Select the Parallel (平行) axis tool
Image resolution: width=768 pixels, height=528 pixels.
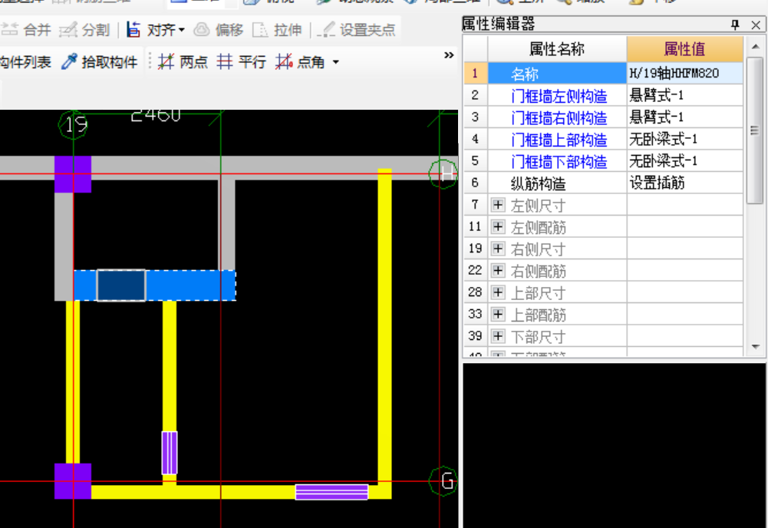coord(242,62)
